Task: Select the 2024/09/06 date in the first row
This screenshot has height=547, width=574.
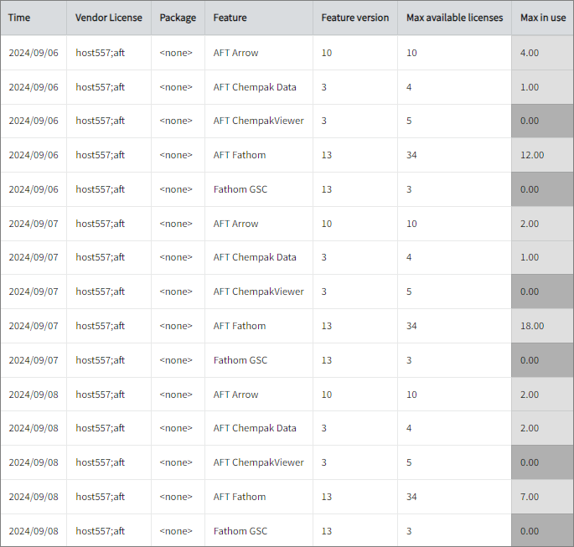Action: (x=34, y=53)
